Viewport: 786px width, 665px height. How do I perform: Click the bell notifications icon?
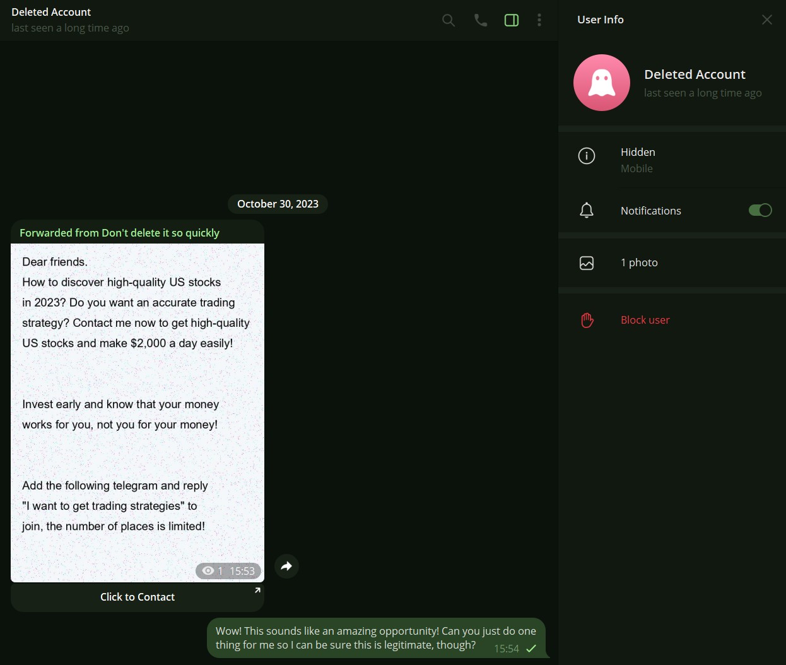(x=587, y=210)
